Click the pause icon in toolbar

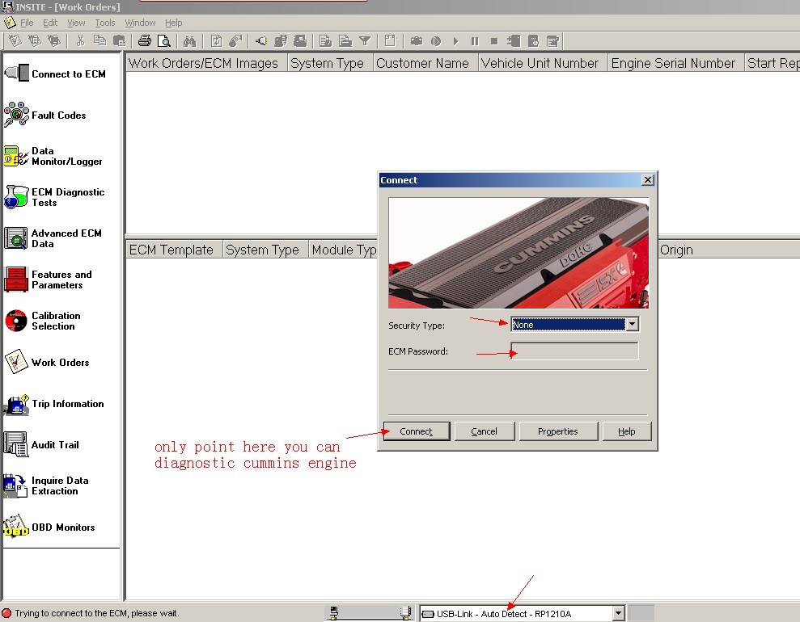pos(475,40)
